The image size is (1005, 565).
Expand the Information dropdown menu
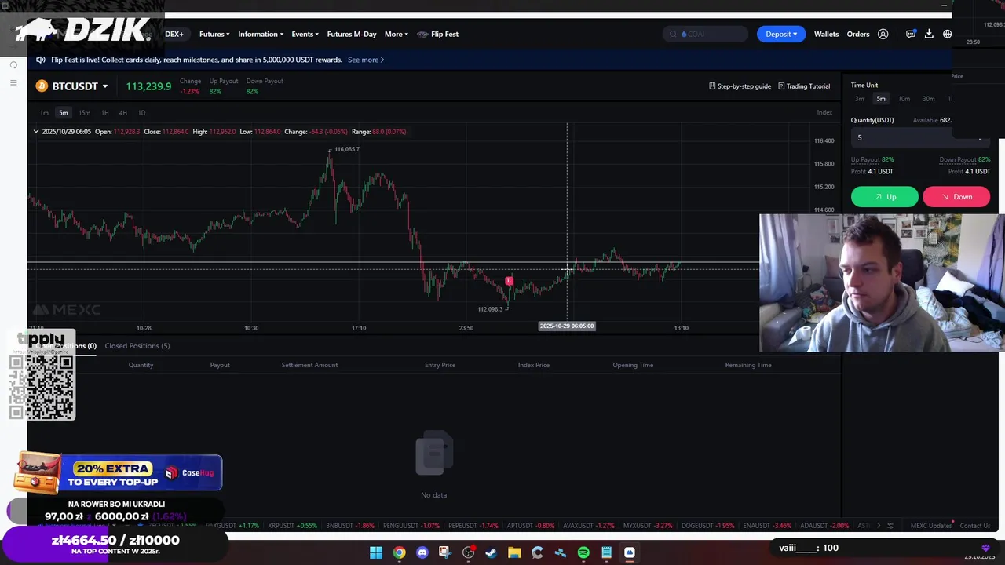261,34
